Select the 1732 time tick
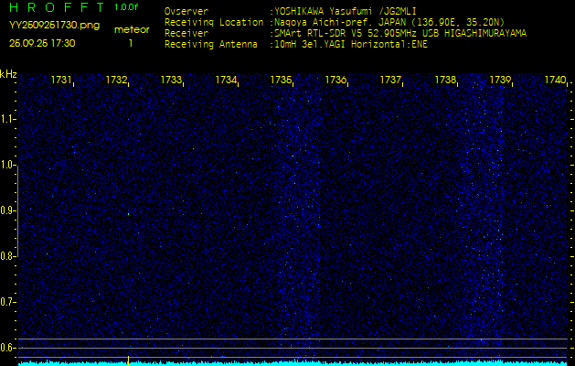 click(116, 81)
